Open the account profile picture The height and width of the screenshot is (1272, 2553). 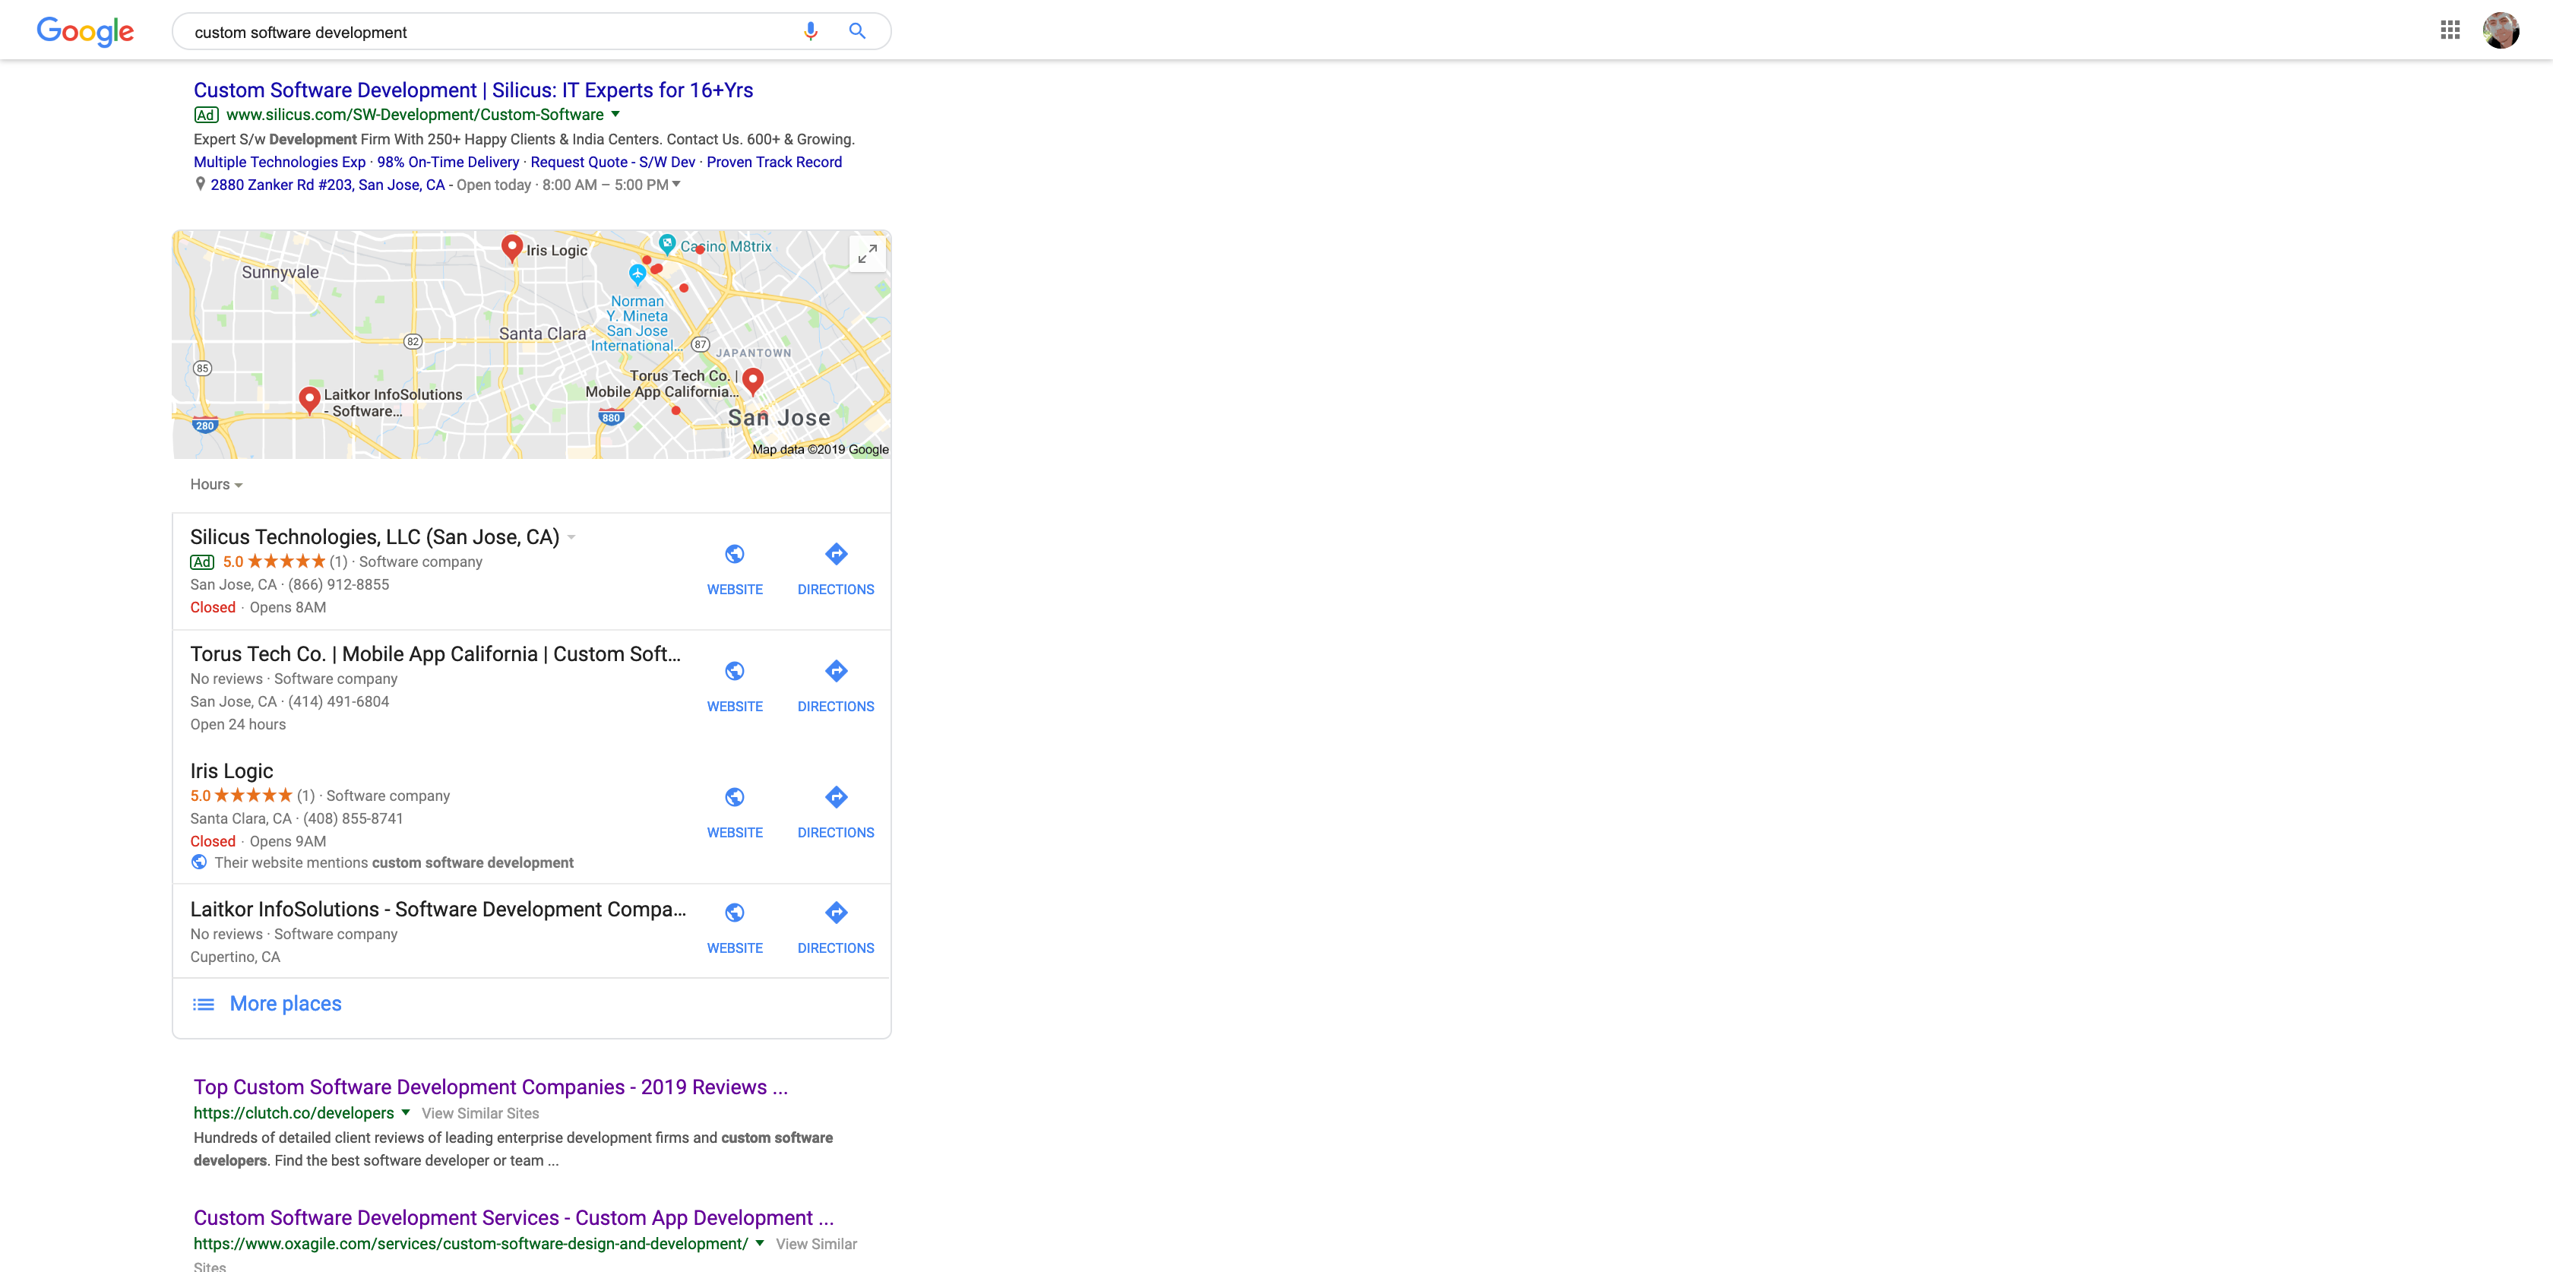tap(2501, 30)
